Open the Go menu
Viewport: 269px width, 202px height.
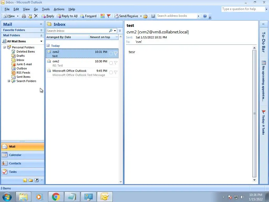(36, 9)
